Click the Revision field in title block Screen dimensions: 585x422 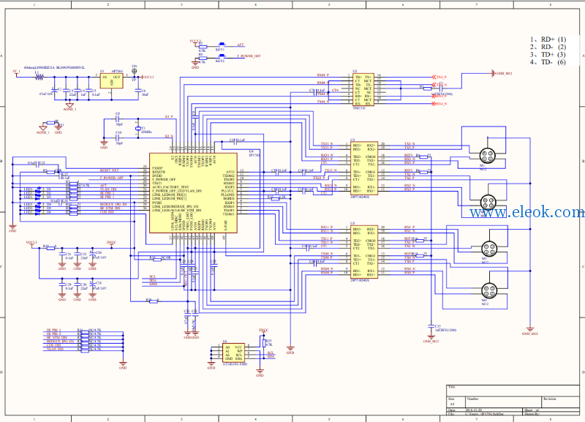pos(560,402)
